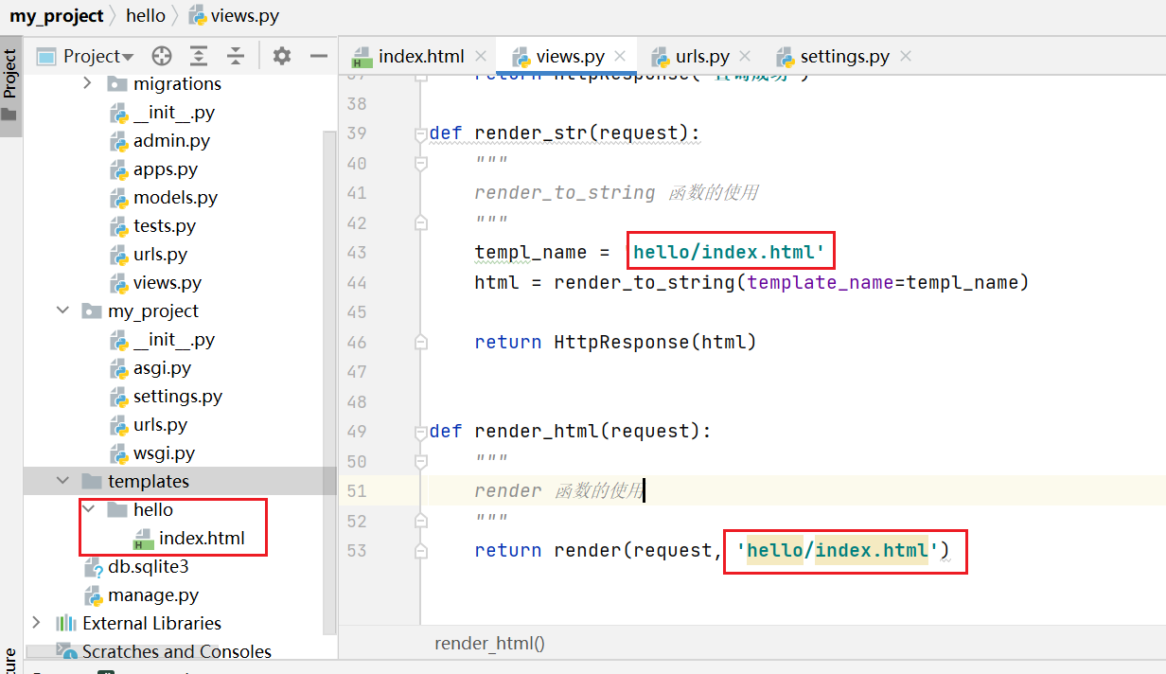Click the External Libraries icon
Viewport: 1166px width, 674px height.
coord(66,623)
